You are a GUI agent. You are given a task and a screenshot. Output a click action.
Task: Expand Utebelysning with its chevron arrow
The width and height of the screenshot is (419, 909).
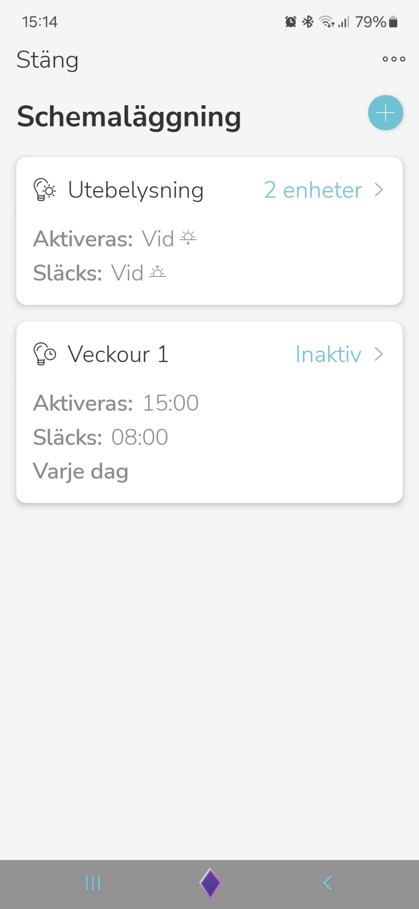(379, 190)
